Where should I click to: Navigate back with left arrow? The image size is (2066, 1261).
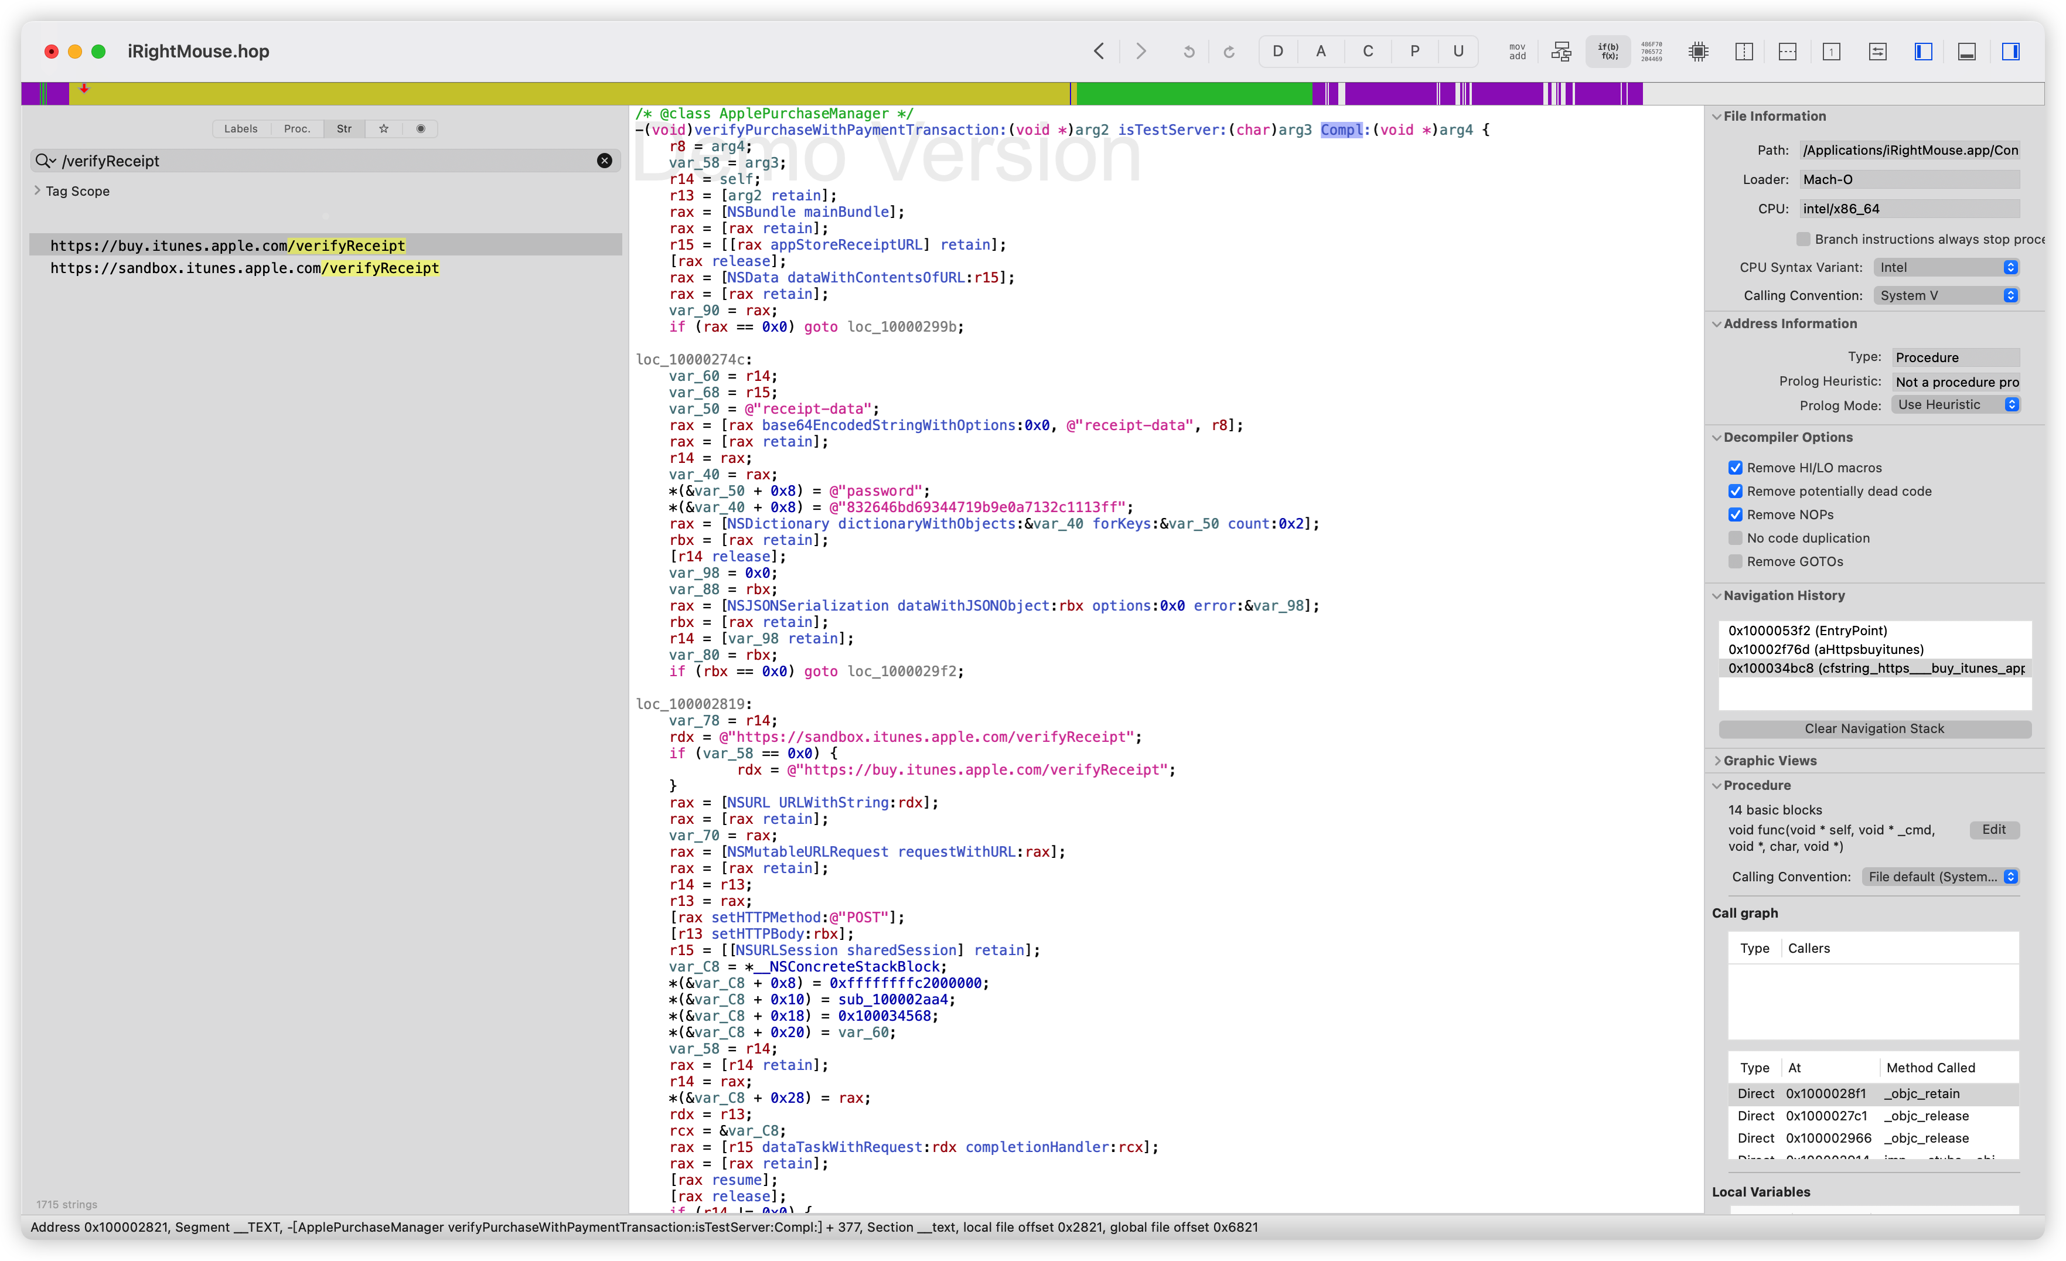point(1099,52)
